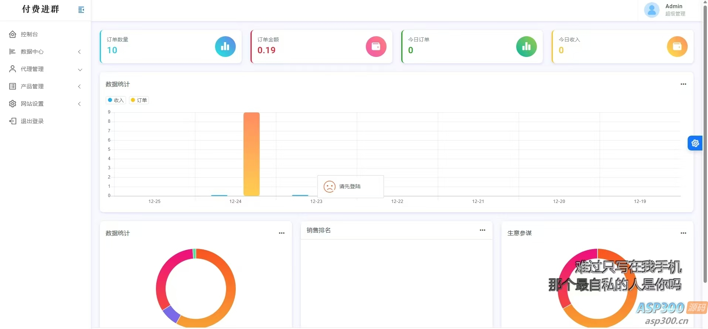The width and height of the screenshot is (708, 329).
Task: Collapse sidebar using the menu fold icon
Action: 81,10
